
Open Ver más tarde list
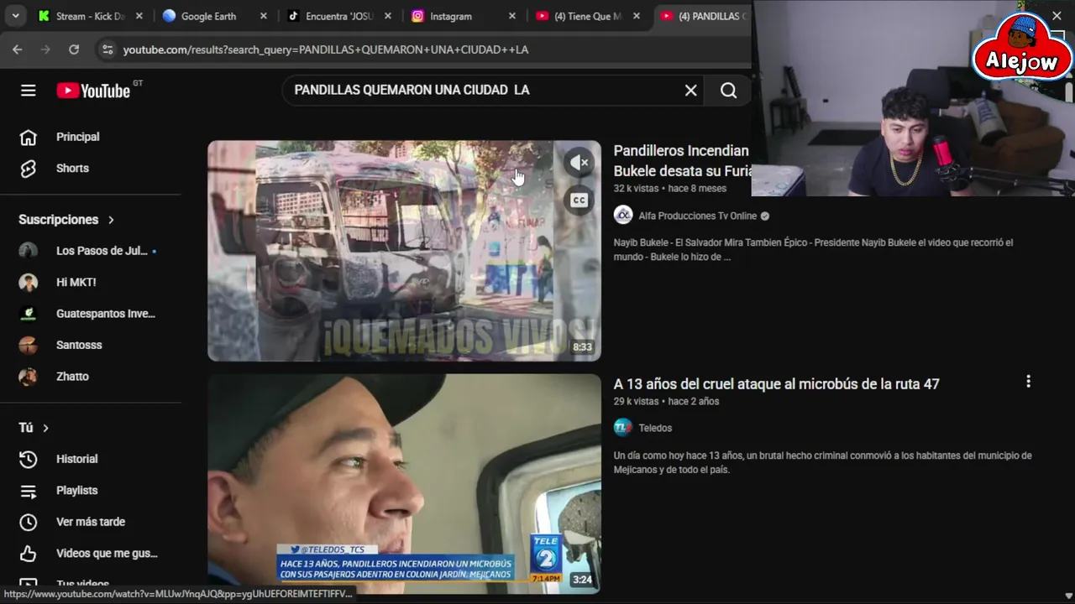pyautogui.click(x=91, y=522)
